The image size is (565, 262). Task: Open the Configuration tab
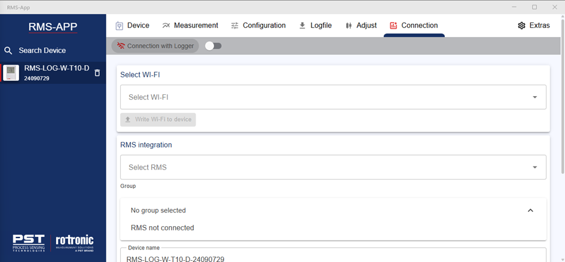(x=258, y=26)
